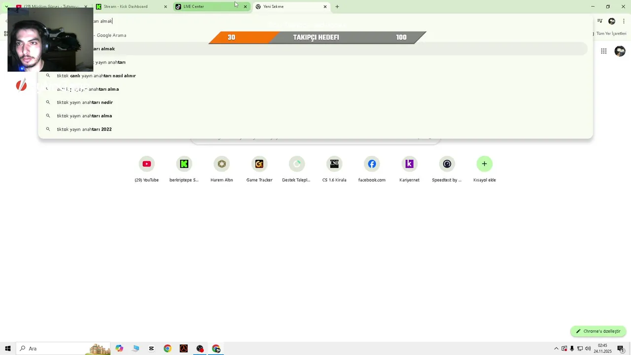Screen dimensions: 631x355
Task: Close the LIVE Center tab
Action: 245,6
